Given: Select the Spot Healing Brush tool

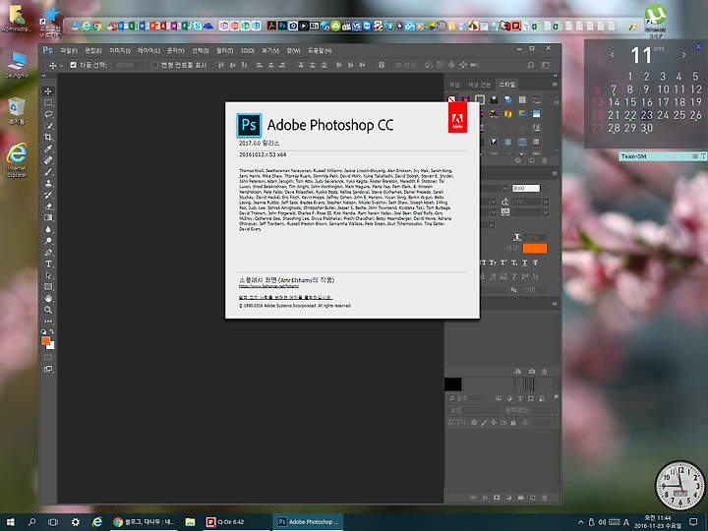Looking at the screenshot, I should (48, 160).
